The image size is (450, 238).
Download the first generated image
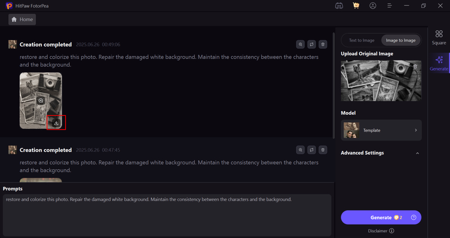click(56, 123)
